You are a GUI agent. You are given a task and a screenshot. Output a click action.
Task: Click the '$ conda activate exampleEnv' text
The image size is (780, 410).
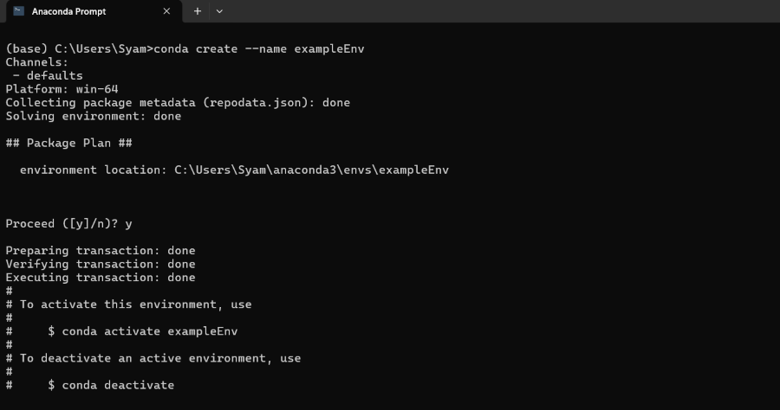coord(143,331)
